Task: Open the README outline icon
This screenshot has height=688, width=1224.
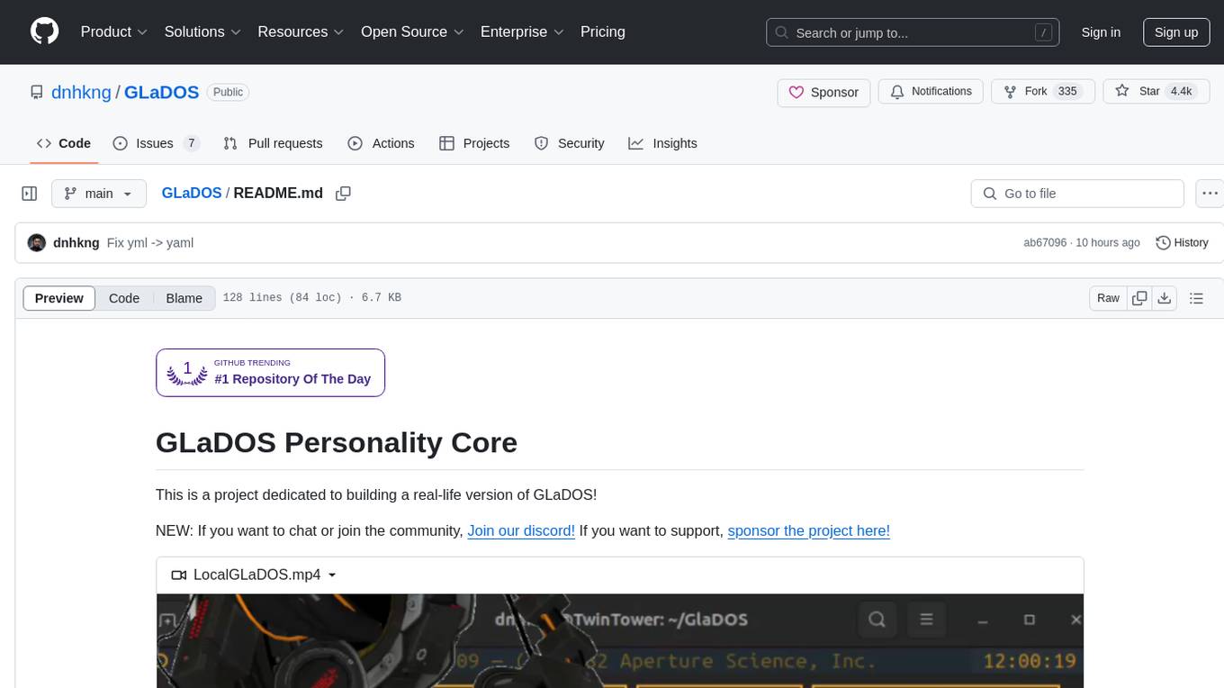Action: tap(1196, 298)
